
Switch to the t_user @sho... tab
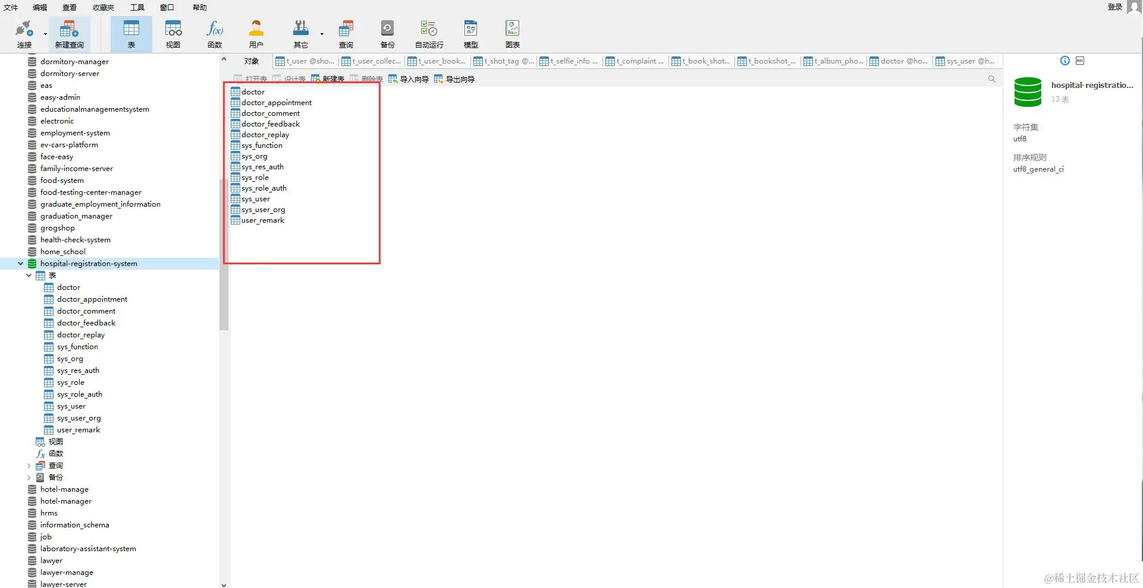(305, 61)
